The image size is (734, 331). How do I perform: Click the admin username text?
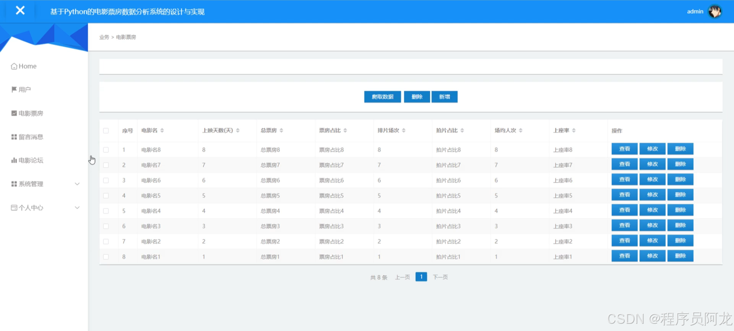pyautogui.click(x=695, y=11)
